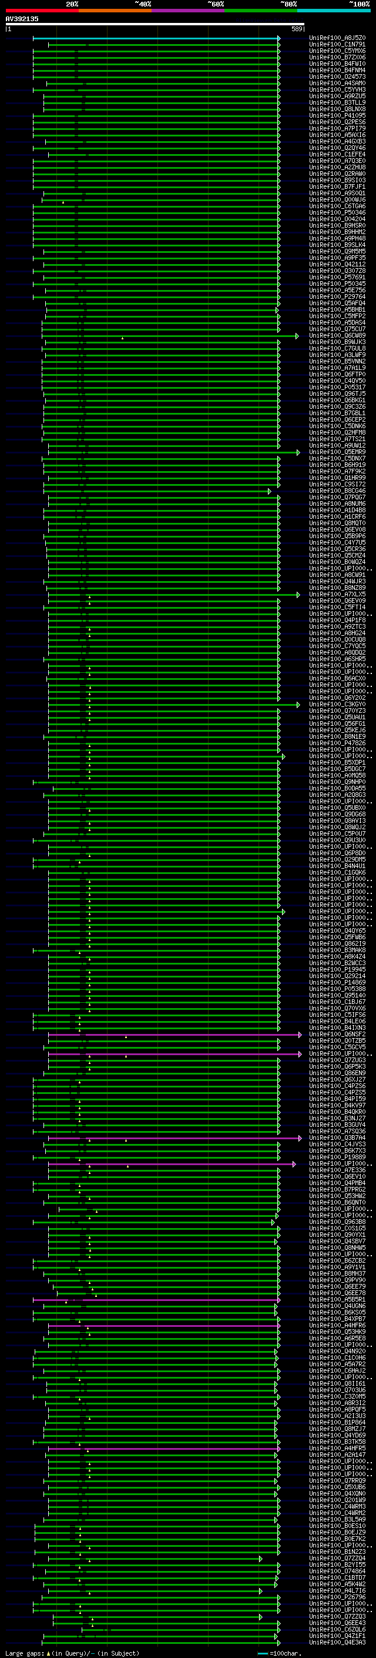Open hit UniRef100_B7ZX06
The width and height of the screenshot is (376, 1658).
[337, 57]
